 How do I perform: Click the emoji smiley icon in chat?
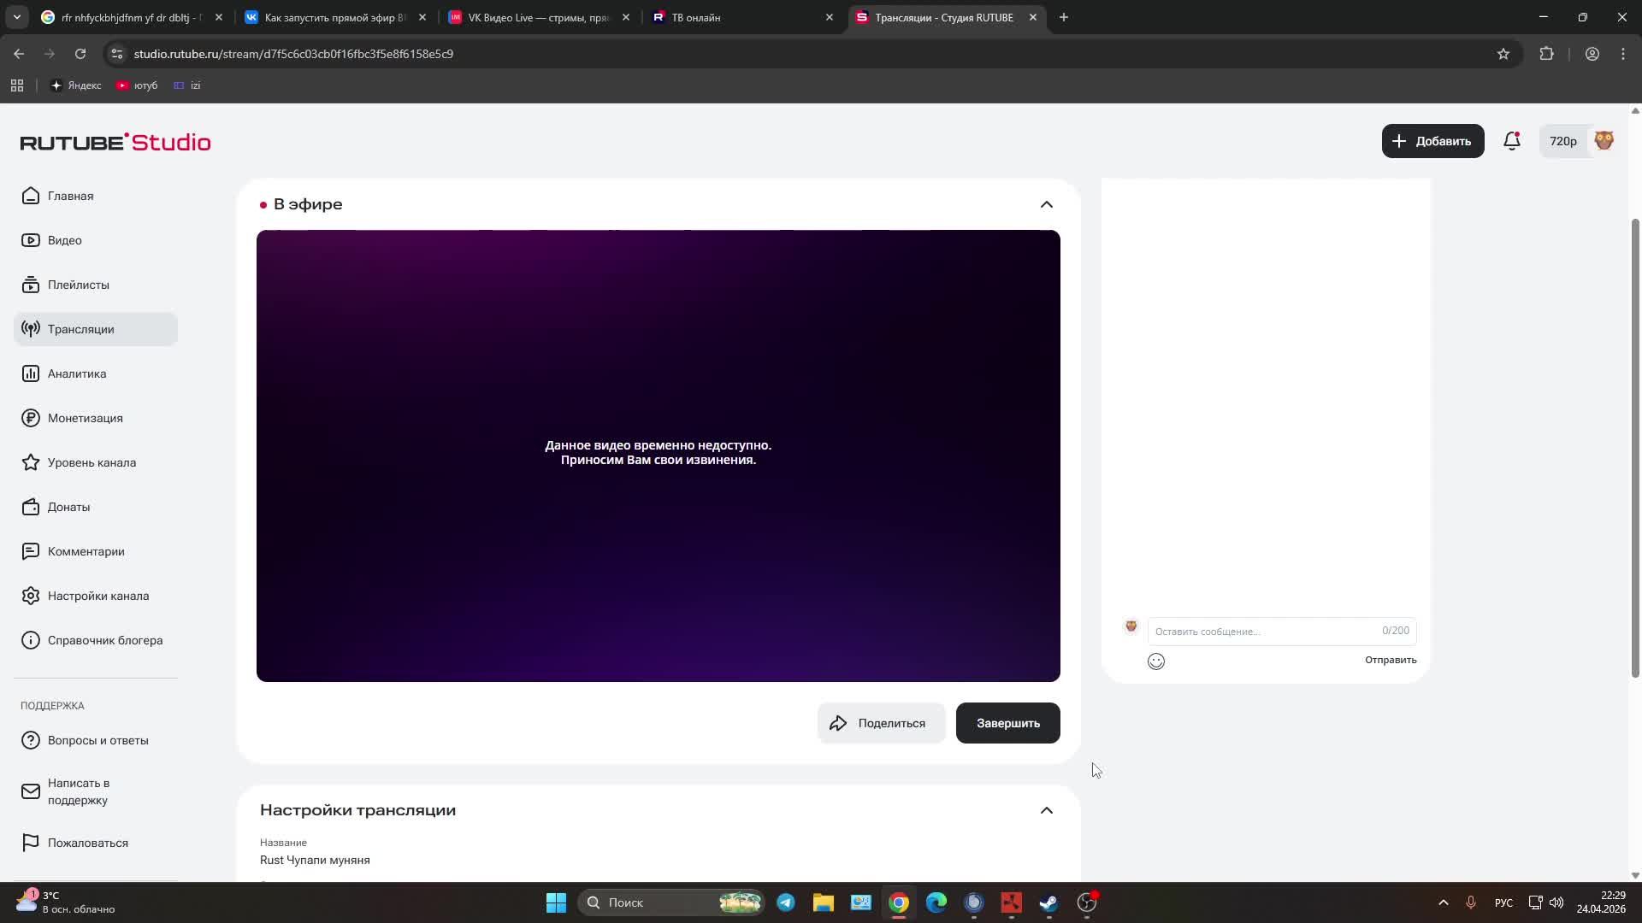coord(1155,661)
